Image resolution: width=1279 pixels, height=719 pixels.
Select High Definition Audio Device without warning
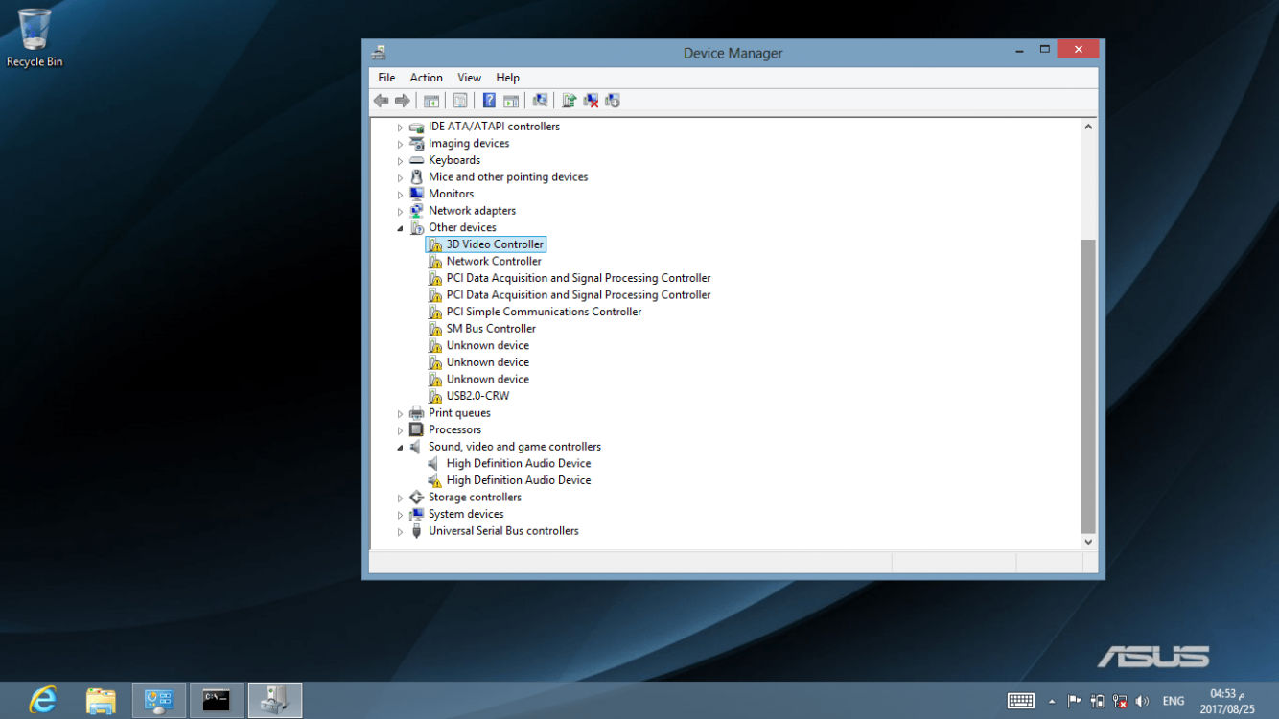[x=519, y=463]
